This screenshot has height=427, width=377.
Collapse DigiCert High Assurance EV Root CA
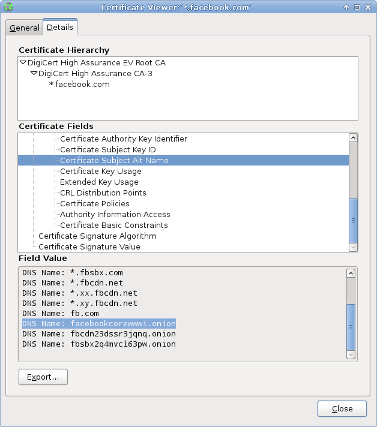click(23, 62)
